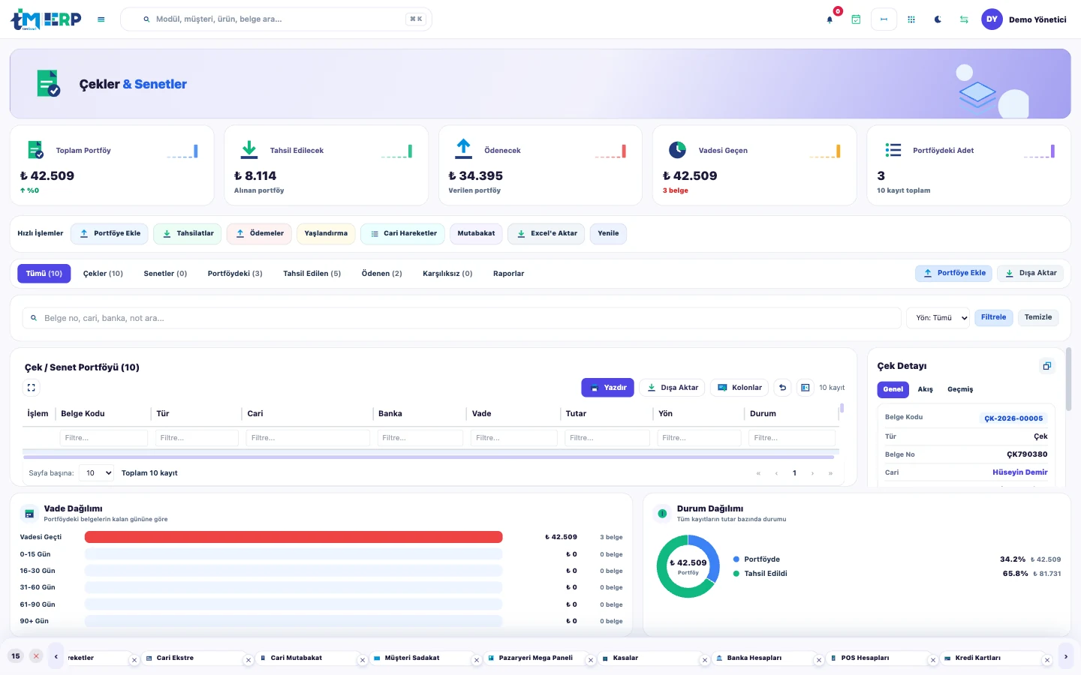This screenshot has height=675, width=1081.
Task: Click the Temizle button
Action: [x=1038, y=317]
